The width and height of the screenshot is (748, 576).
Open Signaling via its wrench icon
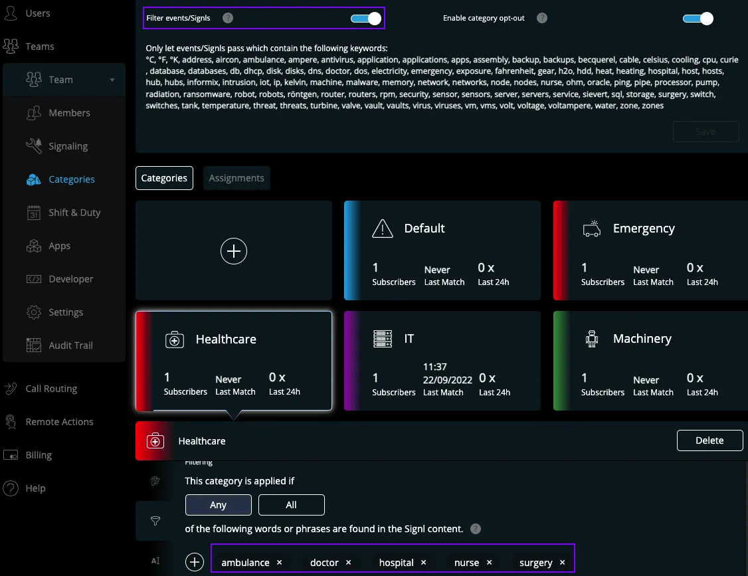click(x=33, y=146)
